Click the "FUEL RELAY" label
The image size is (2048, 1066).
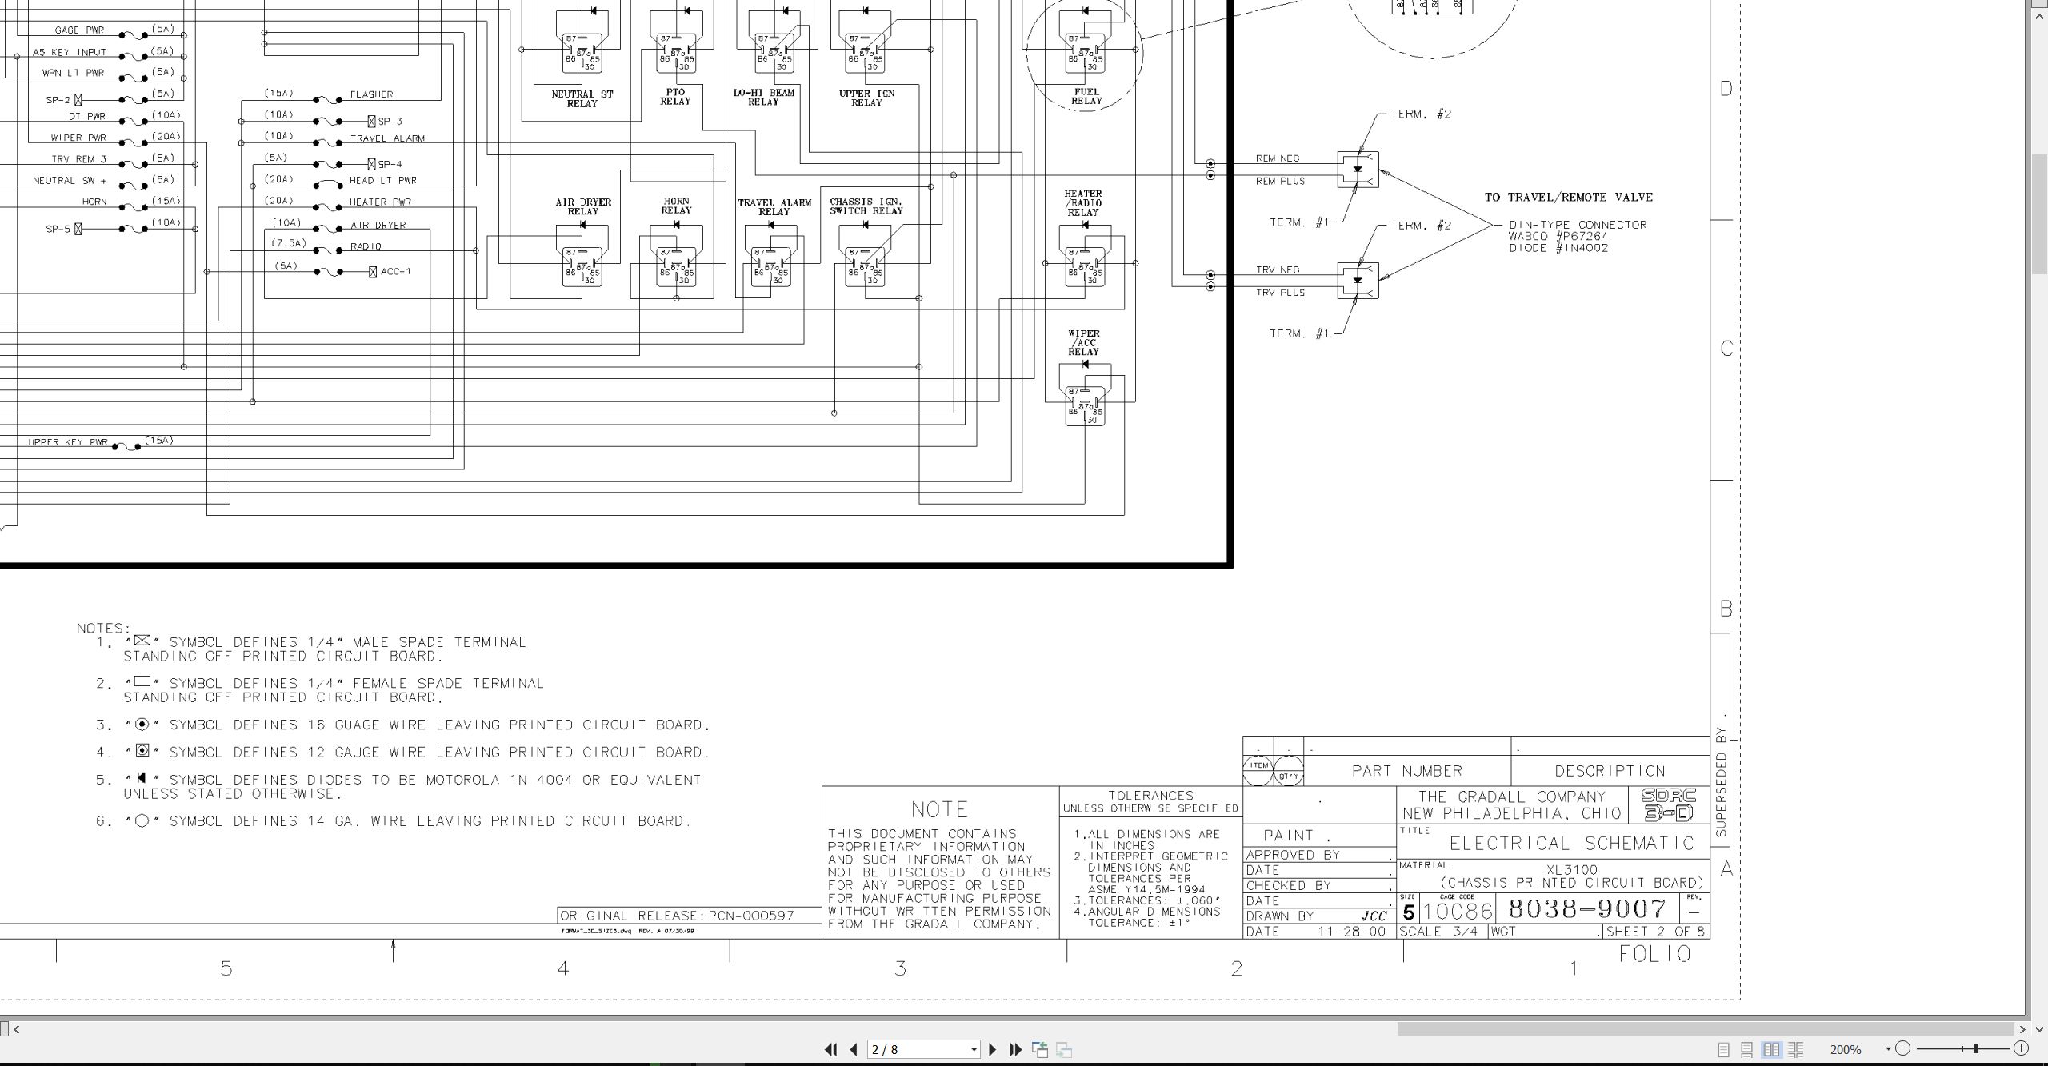coord(1086,96)
